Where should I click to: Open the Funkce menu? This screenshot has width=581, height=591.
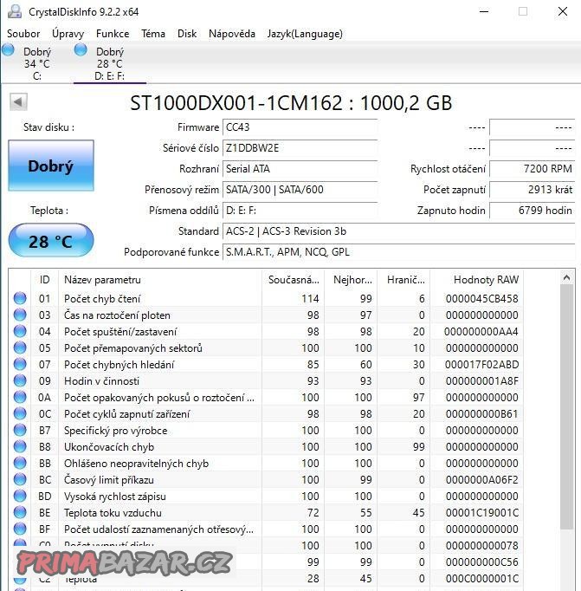coord(113,34)
